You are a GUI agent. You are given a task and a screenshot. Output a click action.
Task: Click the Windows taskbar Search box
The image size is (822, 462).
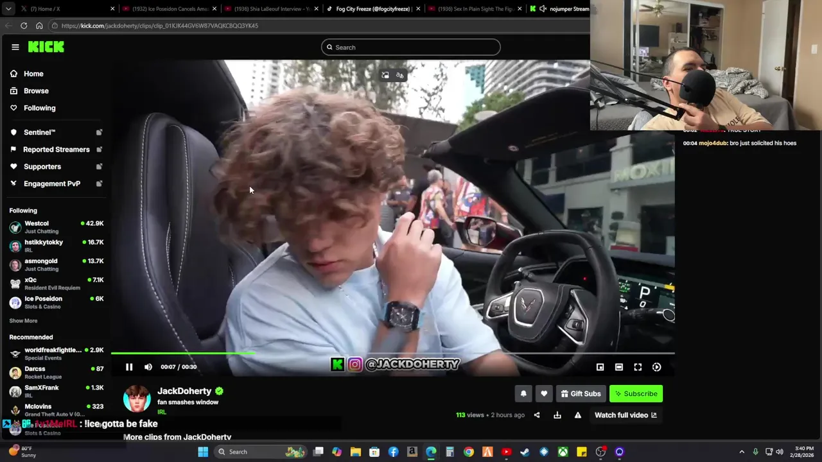(260, 452)
